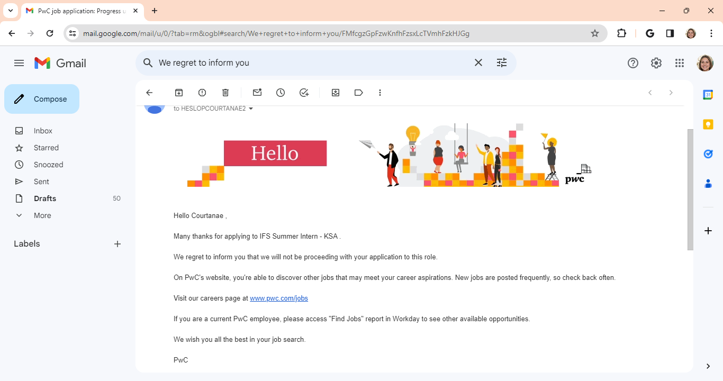Image resolution: width=723 pixels, height=381 pixels.
Task: Mark the email as unread
Action: [257, 93]
